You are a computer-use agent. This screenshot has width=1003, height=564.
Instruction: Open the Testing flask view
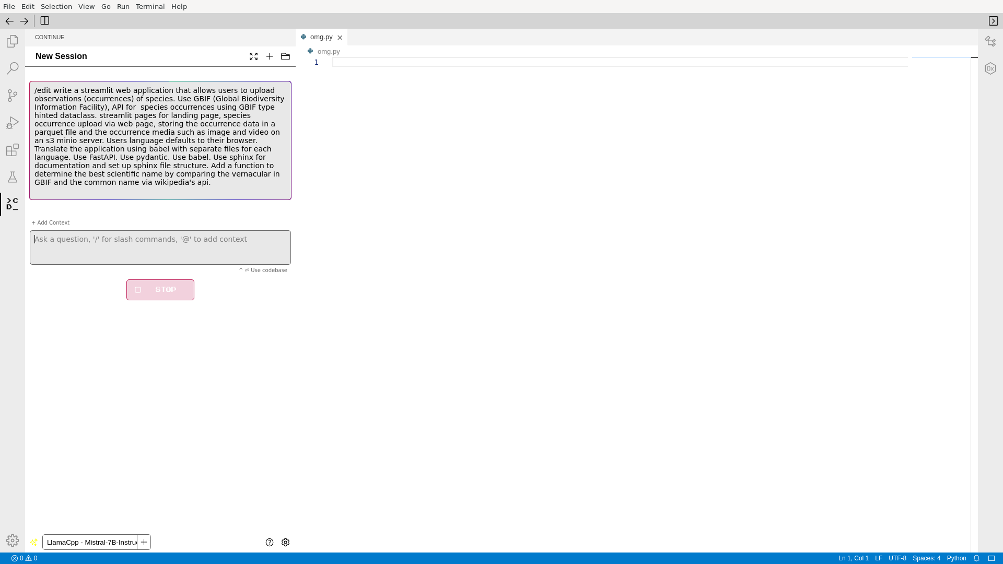coord(13,177)
